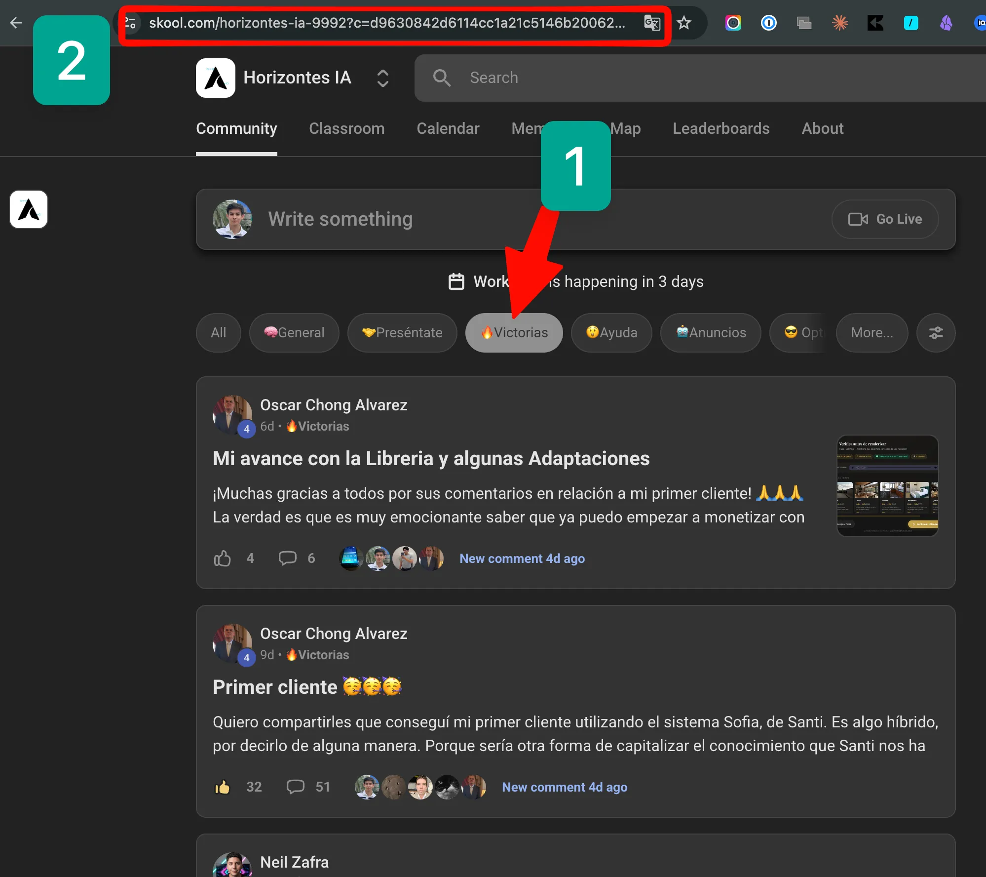Open the purple extension icon
Screen dimensions: 986x877
[946, 23]
